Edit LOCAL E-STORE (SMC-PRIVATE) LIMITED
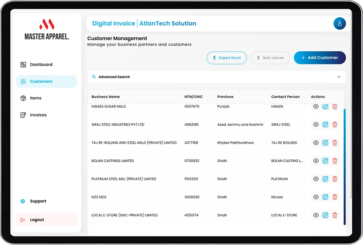Image resolution: width=363 pixels, height=245 pixels. [325, 215]
